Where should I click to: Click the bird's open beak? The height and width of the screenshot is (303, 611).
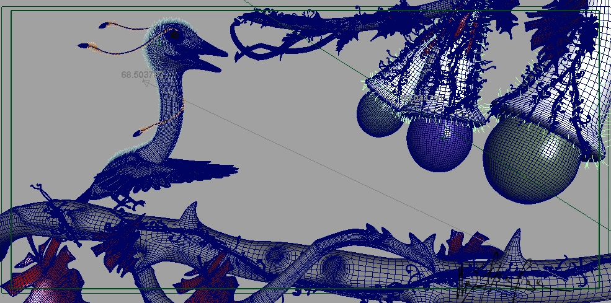click(x=210, y=55)
